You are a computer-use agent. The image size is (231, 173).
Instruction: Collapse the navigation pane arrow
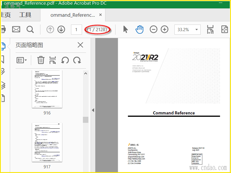point(93,110)
